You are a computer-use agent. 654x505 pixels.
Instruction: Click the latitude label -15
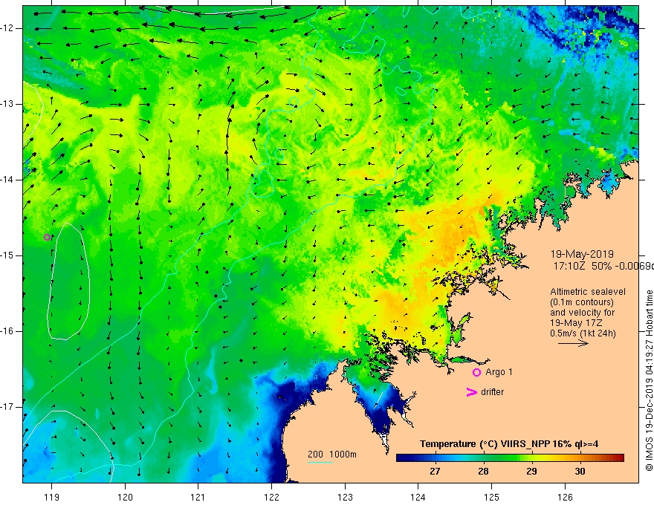pyautogui.click(x=7, y=255)
